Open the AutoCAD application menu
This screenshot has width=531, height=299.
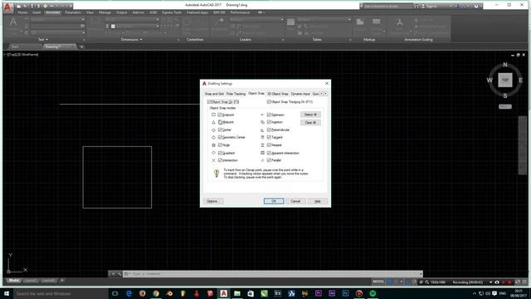[8, 7]
